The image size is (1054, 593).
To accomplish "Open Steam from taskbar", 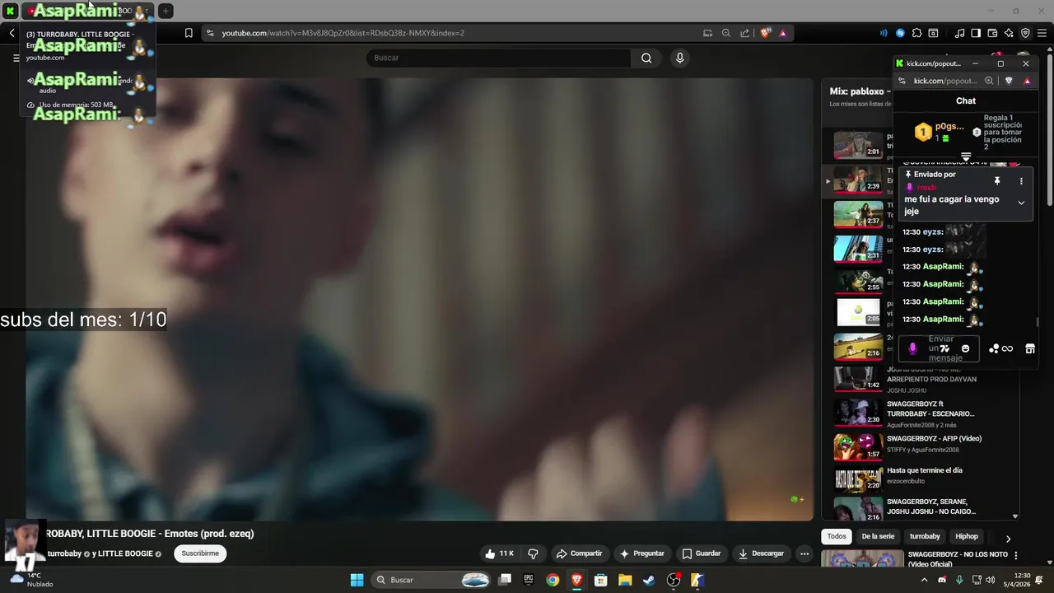I will 649,580.
